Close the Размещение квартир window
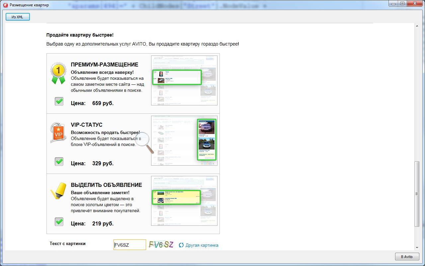This screenshot has height=266, width=425. click(415, 4)
